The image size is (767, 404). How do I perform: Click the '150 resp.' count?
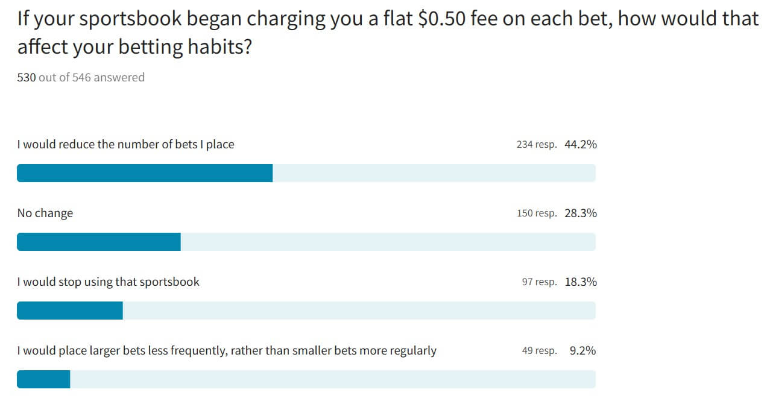click(537, 213)
